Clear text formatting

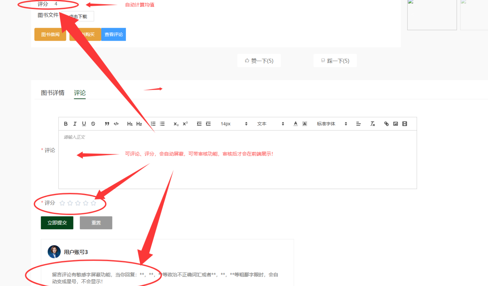coord(373,124)
